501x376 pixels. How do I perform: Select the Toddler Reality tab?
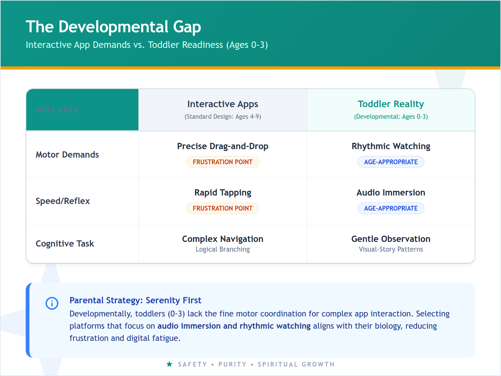coord(390,104)
